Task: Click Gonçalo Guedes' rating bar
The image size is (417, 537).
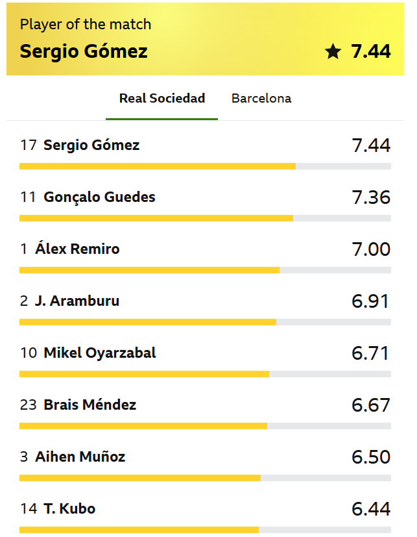Action: (156, 218)
